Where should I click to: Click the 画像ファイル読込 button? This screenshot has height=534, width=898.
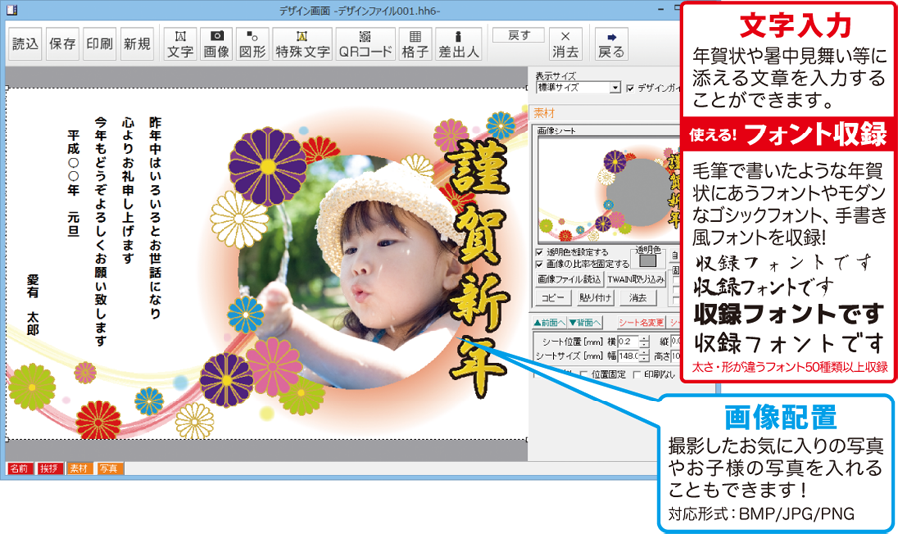569,280
